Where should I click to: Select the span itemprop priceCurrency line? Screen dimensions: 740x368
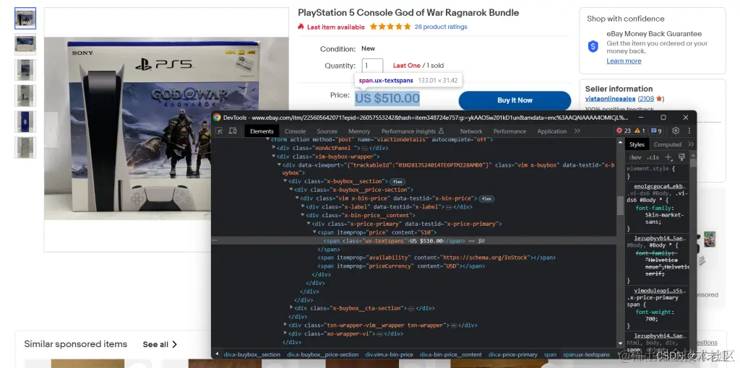(x=401, y=266)
